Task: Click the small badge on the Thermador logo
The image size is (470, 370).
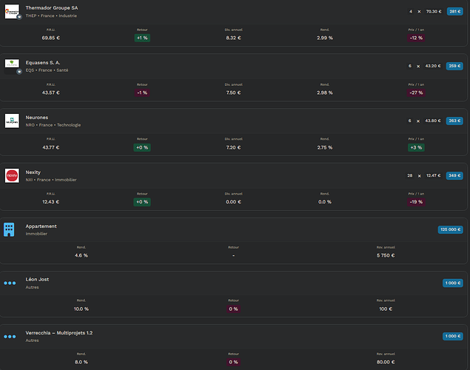Action: 19,17
